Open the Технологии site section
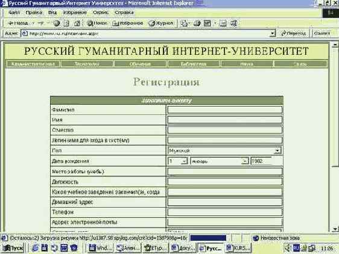The height and width of the screenshot is (254, 339). (x=87, y=64)
